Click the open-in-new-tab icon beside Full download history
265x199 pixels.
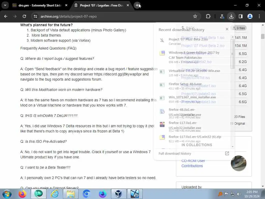(227, 153)
